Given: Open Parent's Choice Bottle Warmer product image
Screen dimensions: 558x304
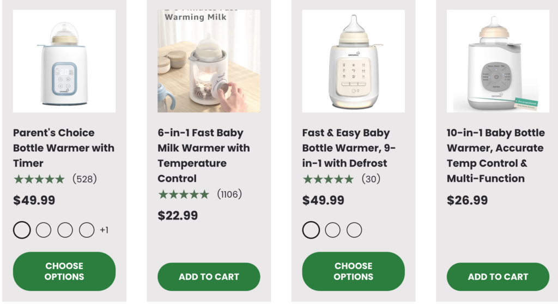Looking at the screenshot, I should pos(64,61).
